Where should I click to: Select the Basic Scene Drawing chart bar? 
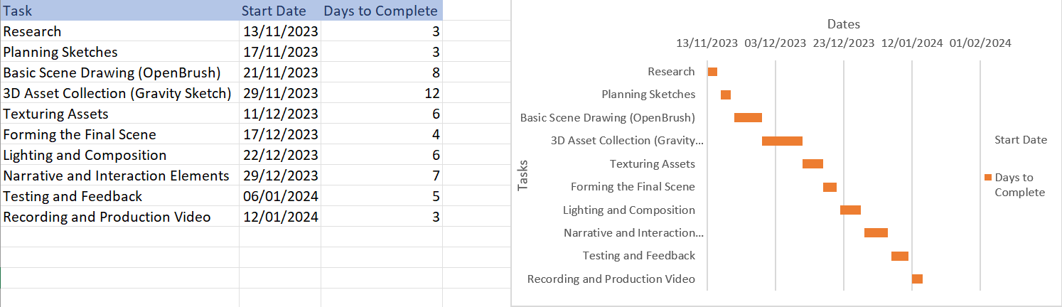(x=748, y=117)
